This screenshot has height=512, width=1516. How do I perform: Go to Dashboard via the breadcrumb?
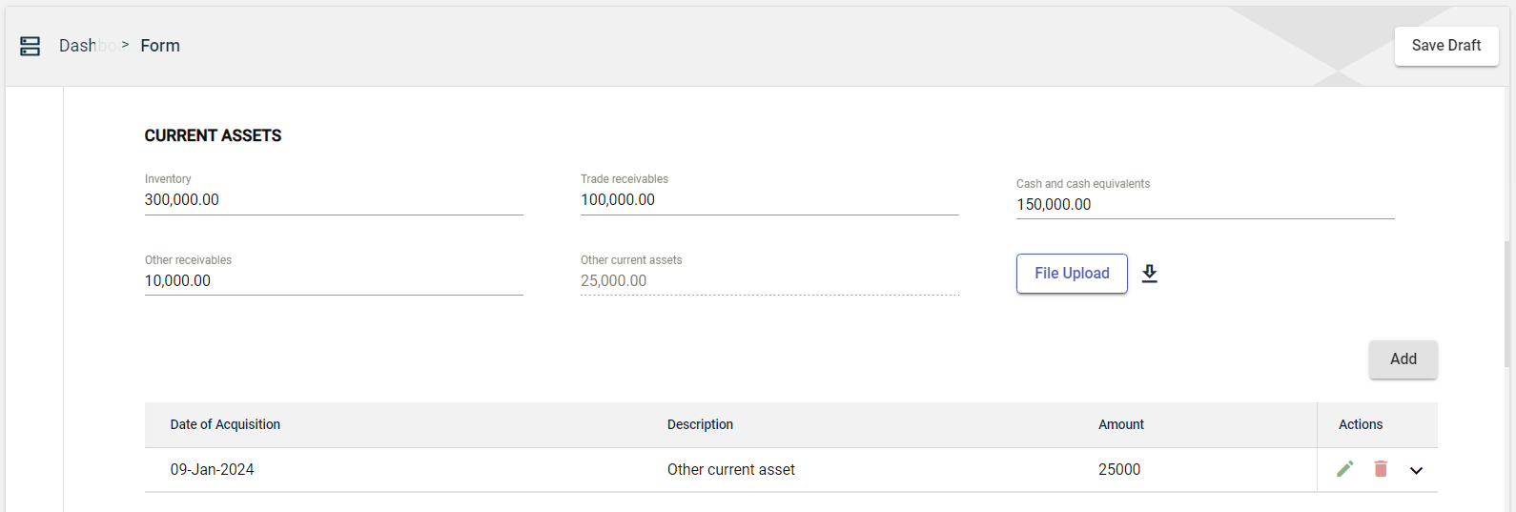tap(86, 46)
